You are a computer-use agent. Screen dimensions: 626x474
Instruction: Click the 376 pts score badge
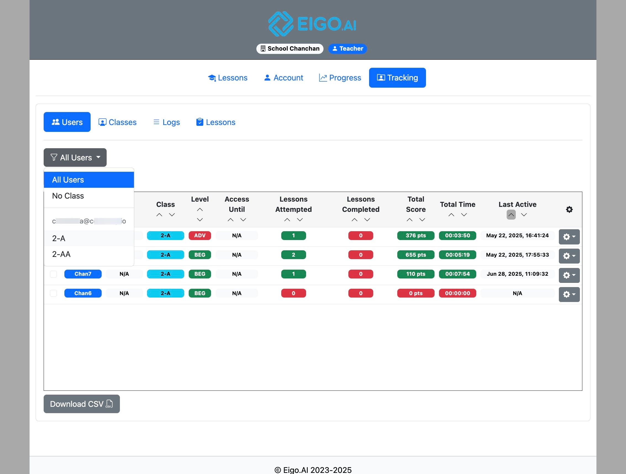point(416,236)
